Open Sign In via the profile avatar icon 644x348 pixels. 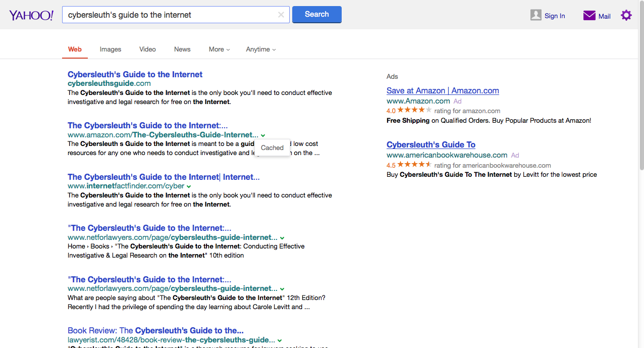[x=536, y=15]
